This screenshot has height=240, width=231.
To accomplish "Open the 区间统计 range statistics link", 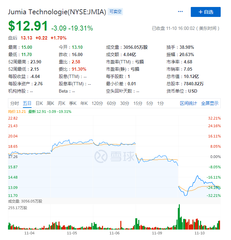I will tap(188, 104).
